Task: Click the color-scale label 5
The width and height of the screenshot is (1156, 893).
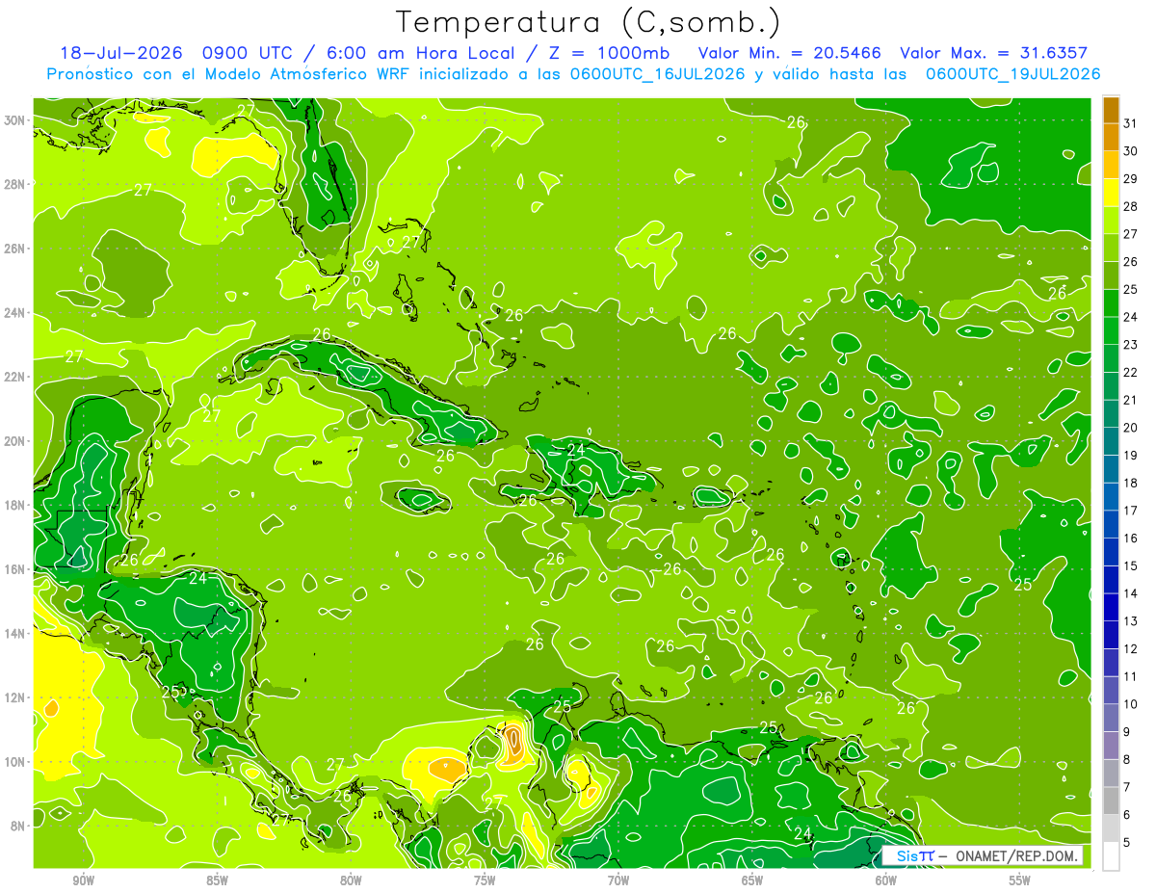Action: pyautogui.click(x=1127, y=843)
